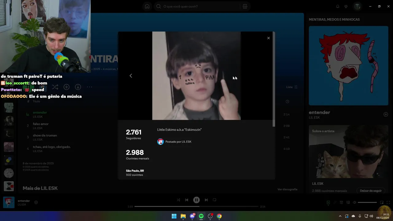Go to previous artist photo with left arrow

tap(131, 76)
